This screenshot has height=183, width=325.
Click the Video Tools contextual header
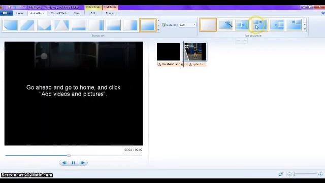click(93, 7)
